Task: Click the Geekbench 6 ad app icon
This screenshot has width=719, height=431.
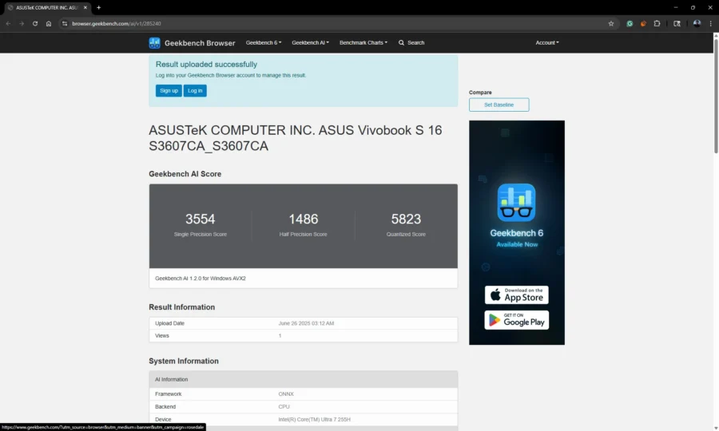Action: (x=516, y=203)
